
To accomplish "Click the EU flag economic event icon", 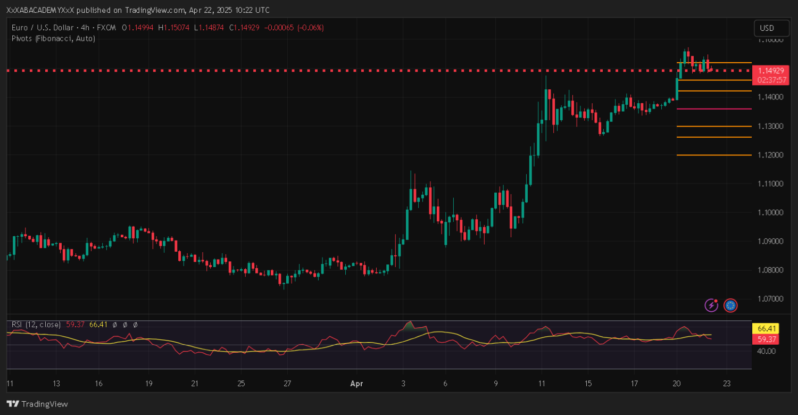I will click(730, 305).
